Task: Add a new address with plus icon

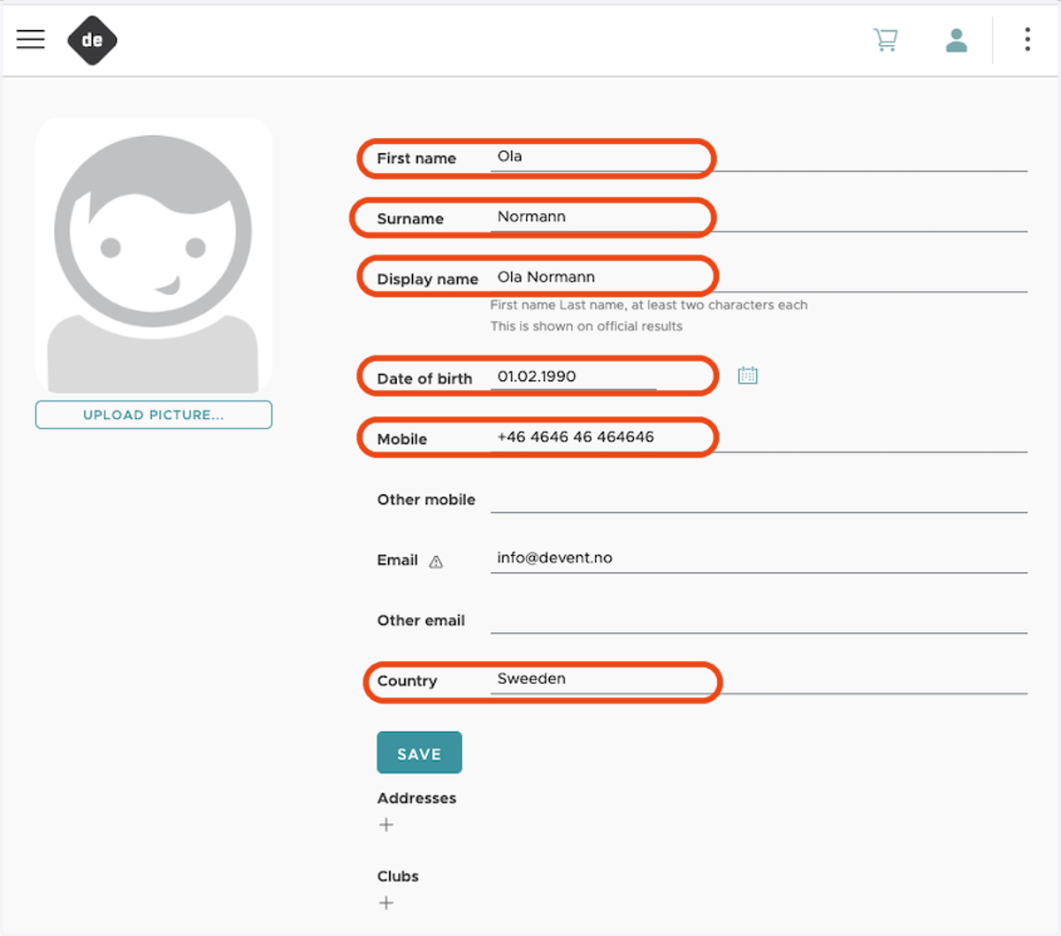Action: point(386,825)
